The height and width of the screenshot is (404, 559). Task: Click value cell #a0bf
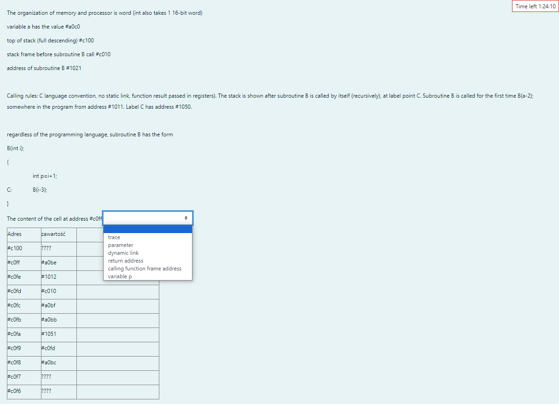click(58, 305)
